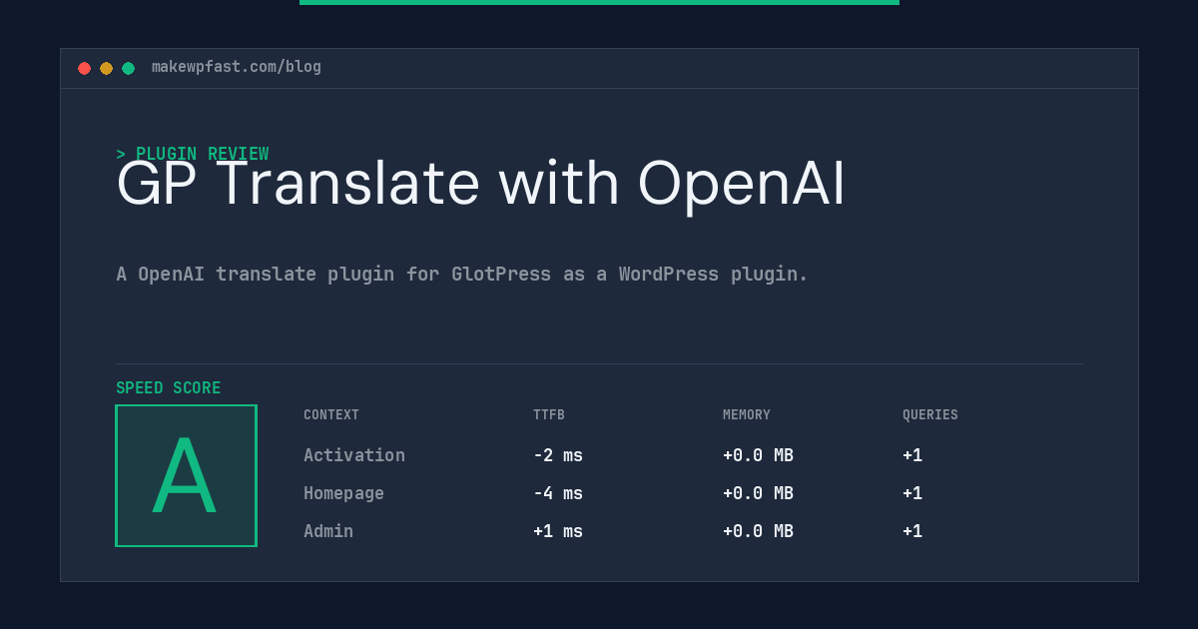Click the green maximize dot
Image resolution: width=1198 pixels, height=629 pixels.
coord(128,68)
